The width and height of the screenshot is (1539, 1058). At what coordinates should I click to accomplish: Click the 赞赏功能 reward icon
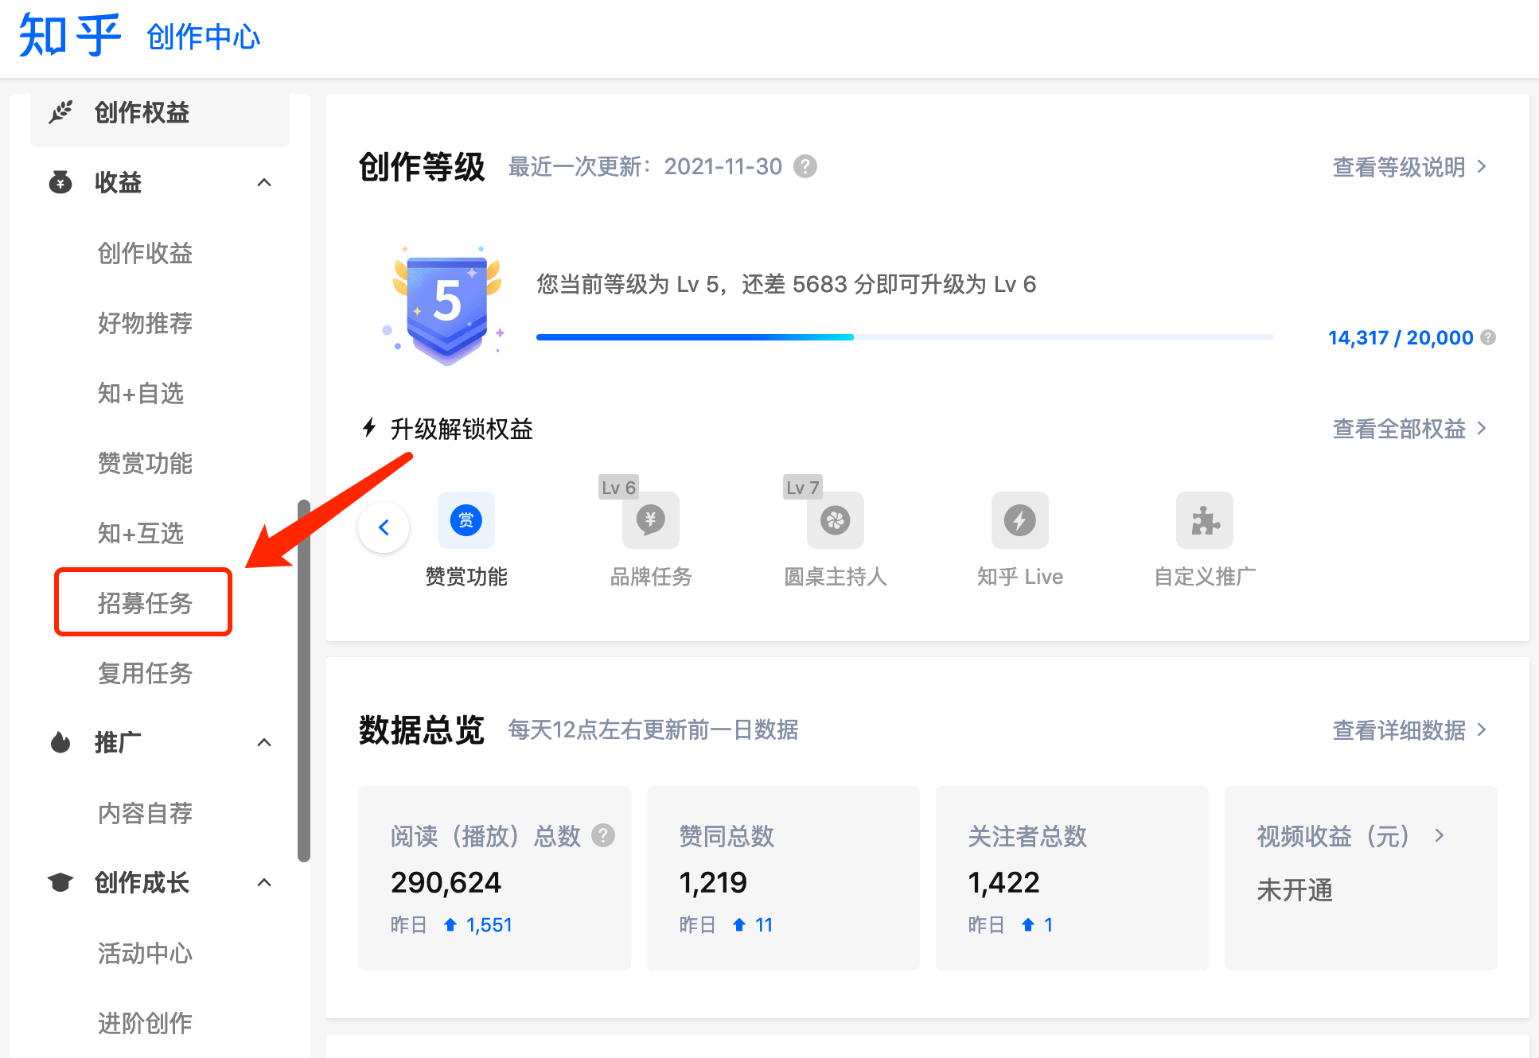click(466, 520)
